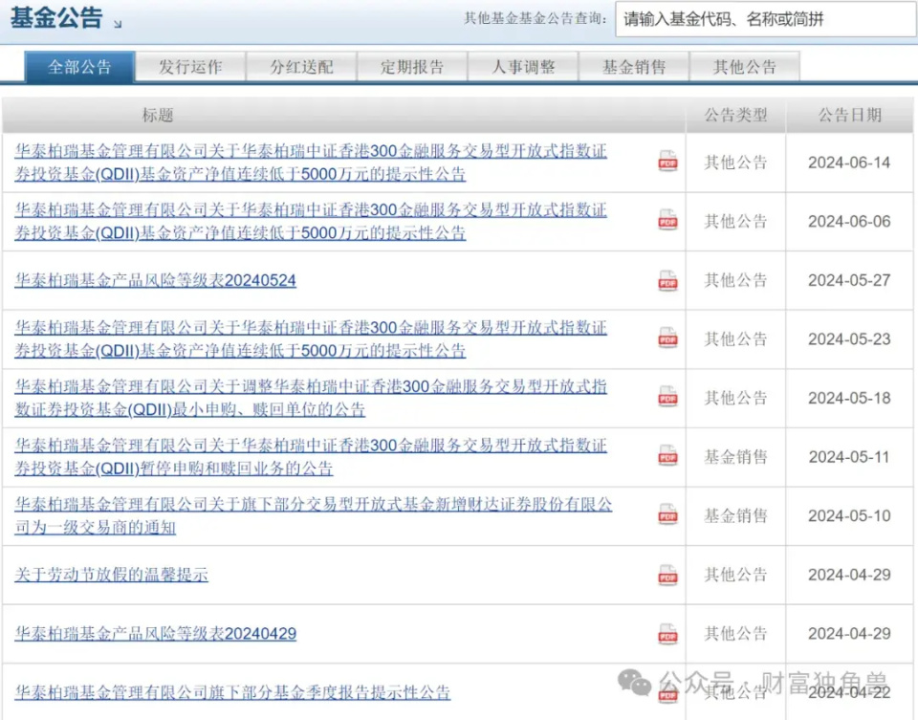Screen dimensions: 918x720
Task: Click 其他公告 type in 2024-06-14 row
Action: [735, 163]
